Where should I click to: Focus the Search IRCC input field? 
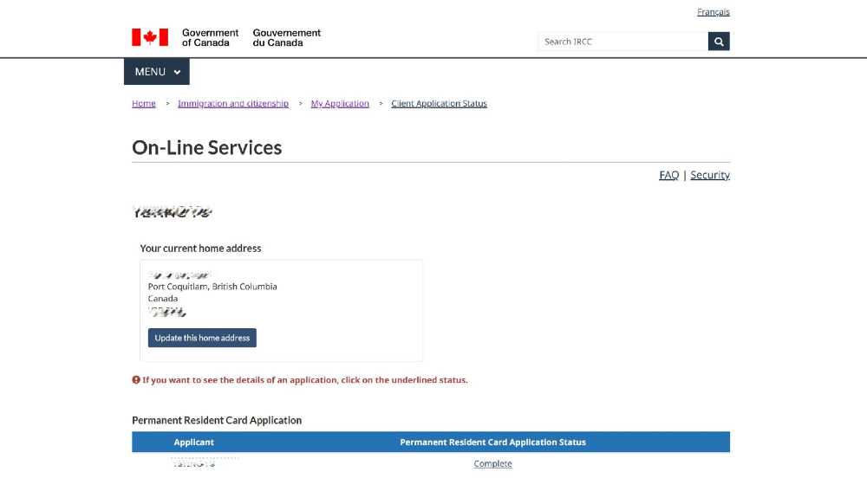pos(623,42)
